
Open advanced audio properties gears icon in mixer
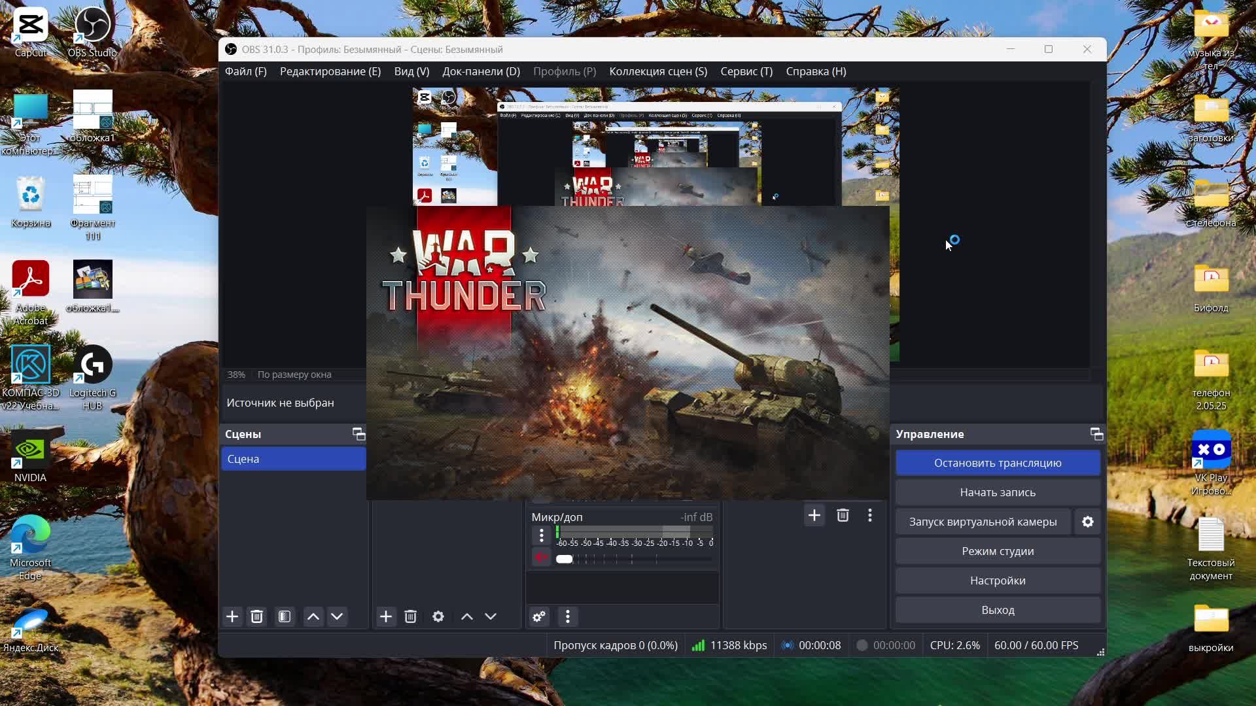[x=539, y=616]
